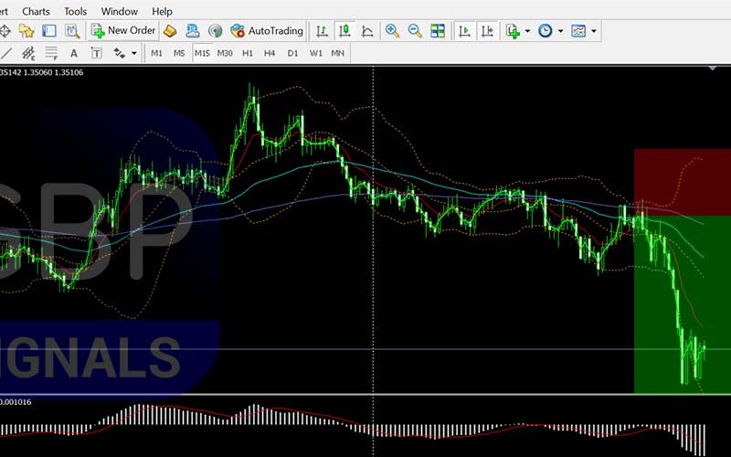Click the New Order button
This screenshot has width=731, height=457.
tap(123, 31)
